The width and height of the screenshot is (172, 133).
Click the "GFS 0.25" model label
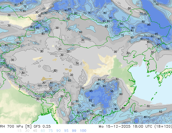(x=42, y=126)
